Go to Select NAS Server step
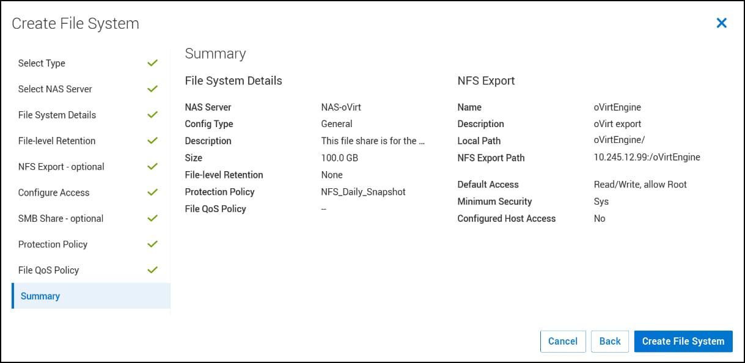The width and height of the screenshot is (745, 363). tap(55, 89)
